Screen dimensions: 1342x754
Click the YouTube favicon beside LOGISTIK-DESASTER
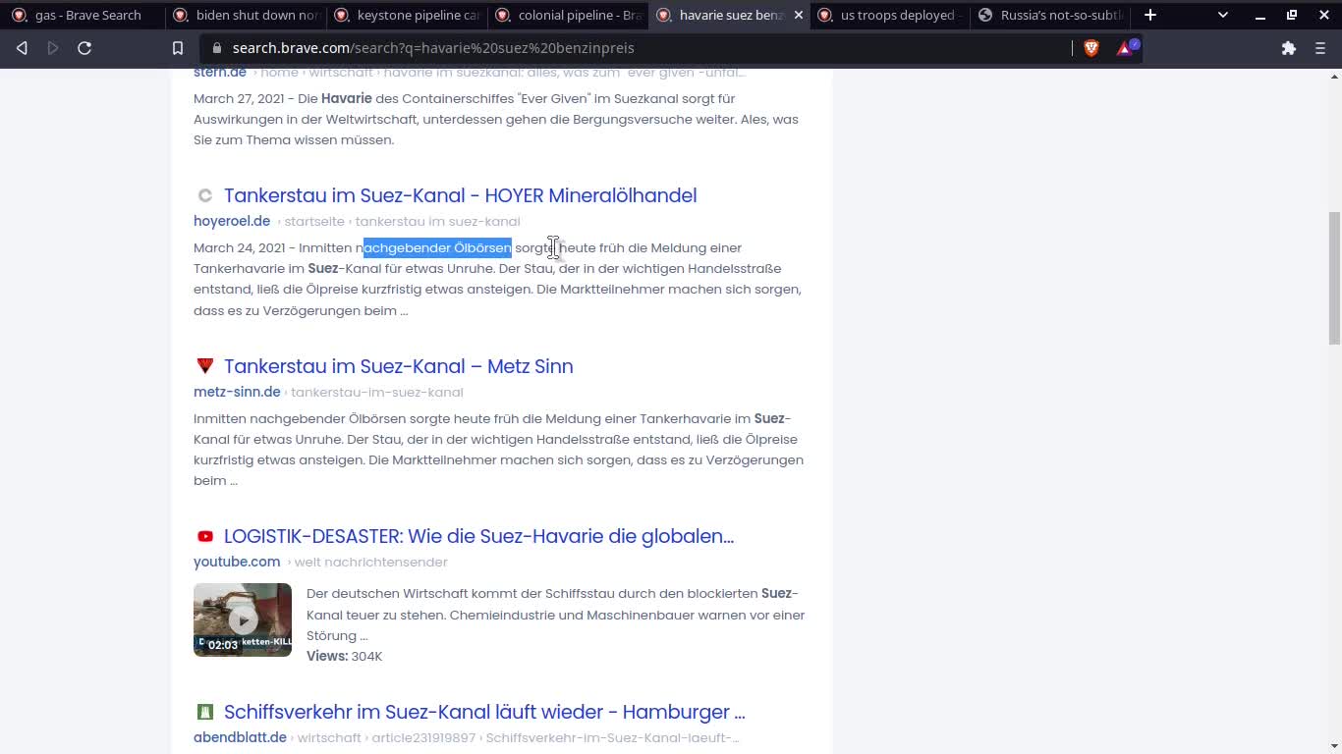point(204,536)
